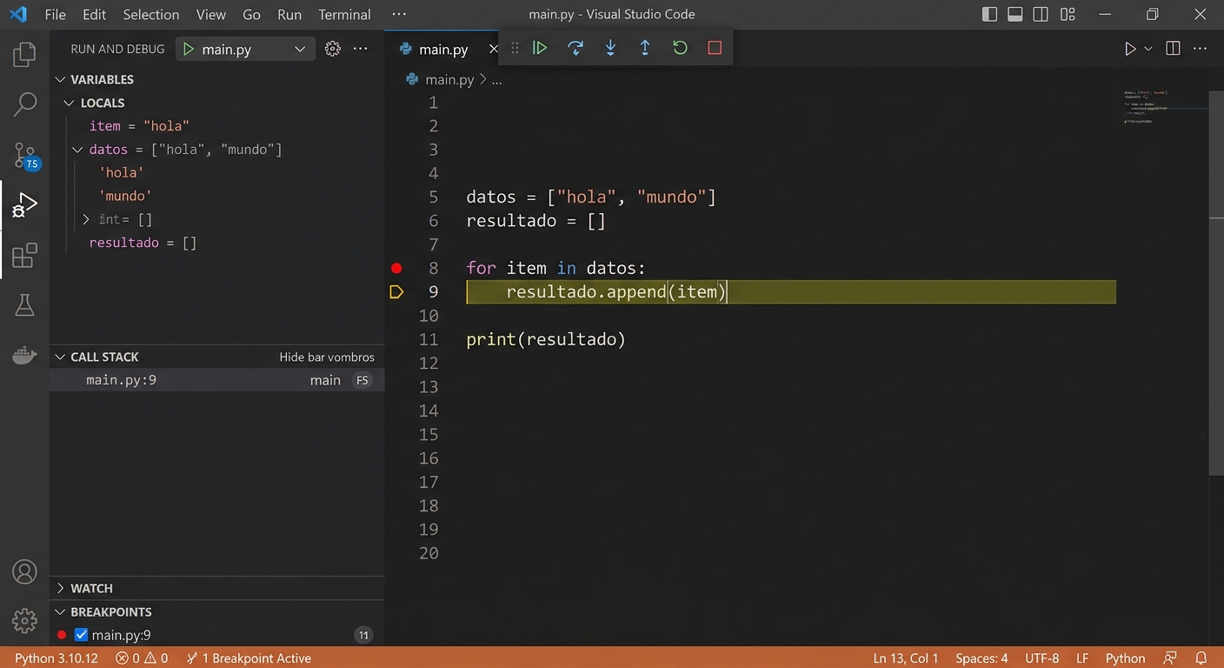The height and width of the screenshot is (668, 1224).
Task: Open the Accounts menu
Action: pyautogui.click(x=24, y=571)
